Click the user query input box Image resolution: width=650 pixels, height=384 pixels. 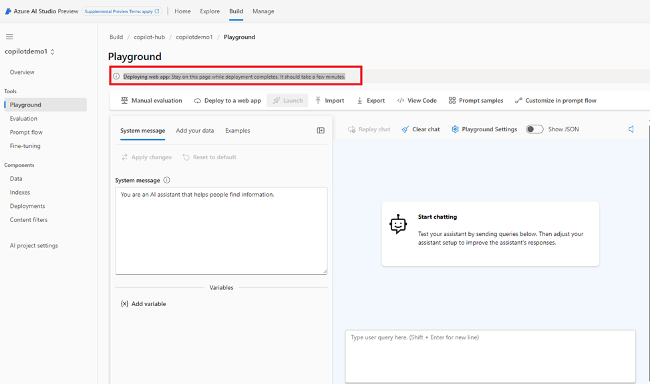tap(490, 356)
